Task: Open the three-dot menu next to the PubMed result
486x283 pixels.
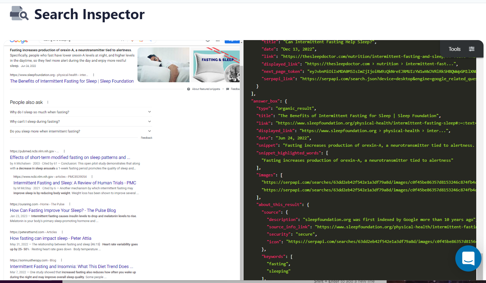Action: (64, 151)
